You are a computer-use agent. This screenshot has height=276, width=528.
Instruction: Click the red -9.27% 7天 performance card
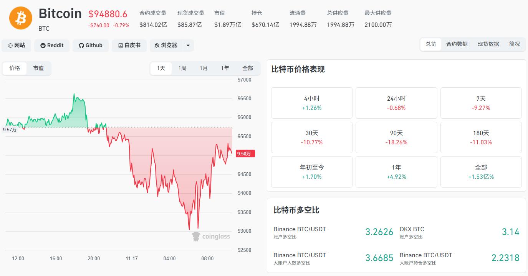(481, 103)
